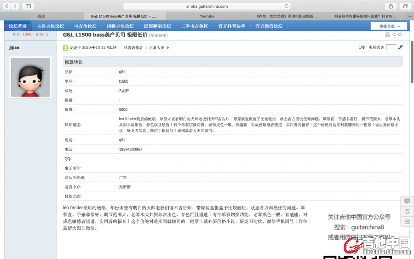Image resolution: width=414 pixels, height=259 pixels.
Task: Open the floating thread list icon
Action: tap(407, 222)
